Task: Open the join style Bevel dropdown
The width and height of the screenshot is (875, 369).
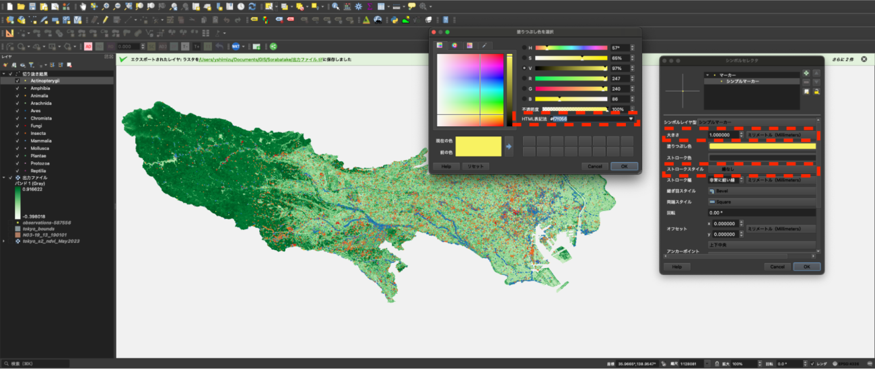Action: point(761,191)
